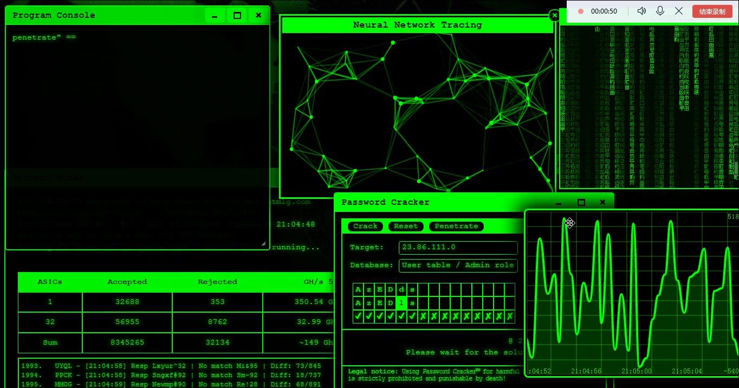
Task: Click the Rejected column header
Action: pos(217,282)
